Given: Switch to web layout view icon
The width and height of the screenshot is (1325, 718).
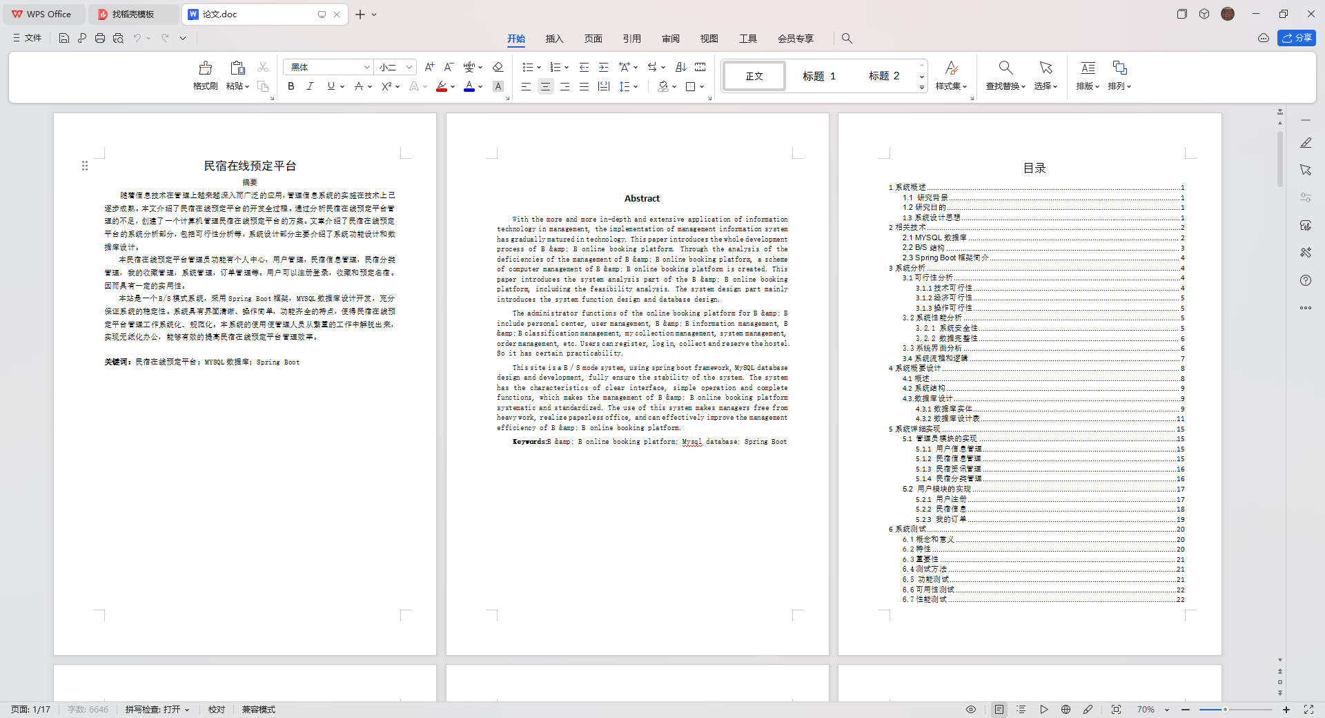Looking at the screenshot, I should 1066,710.
